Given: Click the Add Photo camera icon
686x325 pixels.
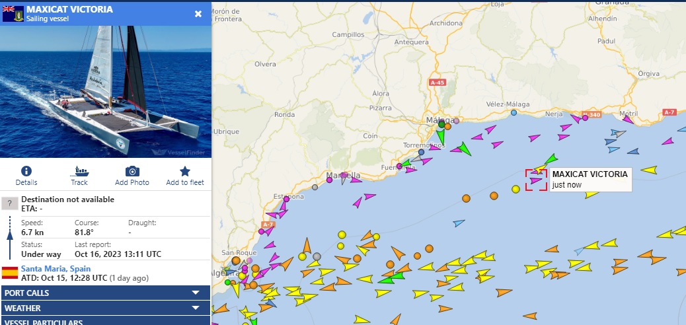Looking at the screenshot, I should [x=132, y=171].
